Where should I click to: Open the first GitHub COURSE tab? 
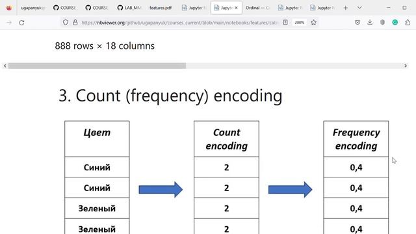pos(64,8)
